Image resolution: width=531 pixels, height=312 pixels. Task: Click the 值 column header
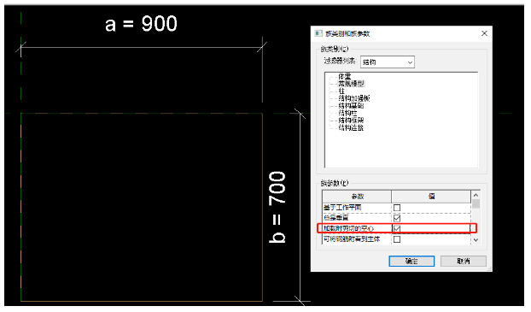tap(431, 197)
